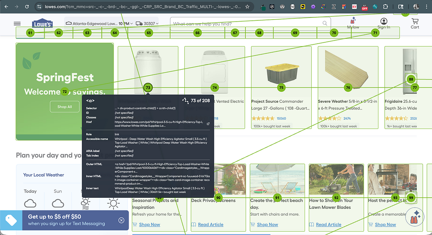Viewport: 432px width, 235px height.
Task: Open the Lowe's hamburger menu
Action: (x=17, y=24)
